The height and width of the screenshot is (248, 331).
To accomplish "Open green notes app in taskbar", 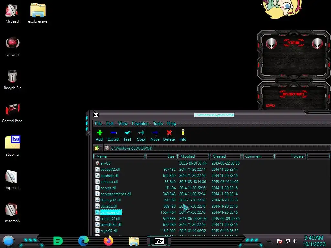I will tap(58, 241).
